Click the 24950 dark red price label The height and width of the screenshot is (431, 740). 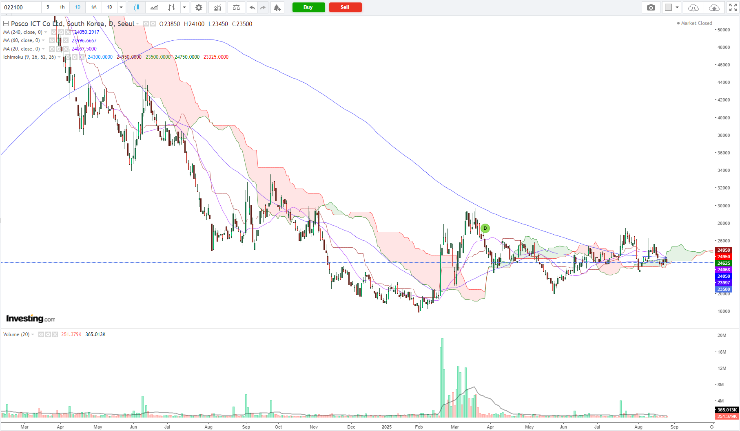[723, 250]
